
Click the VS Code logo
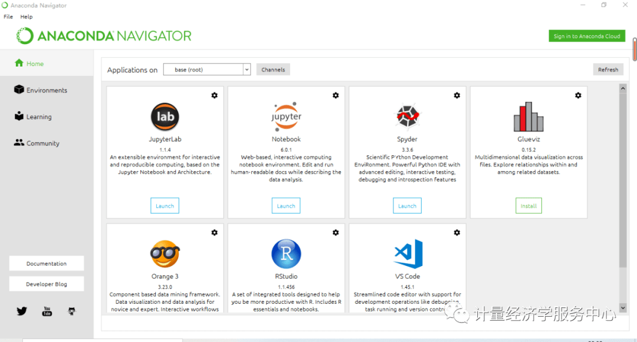pos(408,254)
